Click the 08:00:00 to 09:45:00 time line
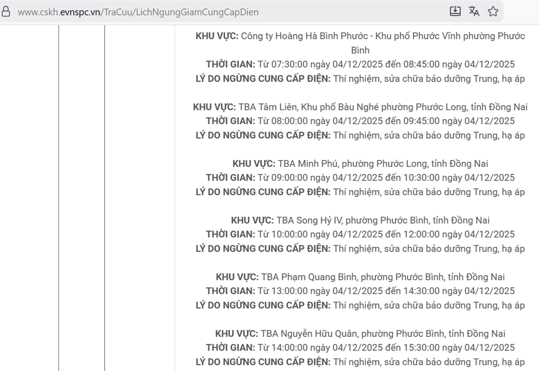This screenshot has height=371, width=539. click(360, 121)
